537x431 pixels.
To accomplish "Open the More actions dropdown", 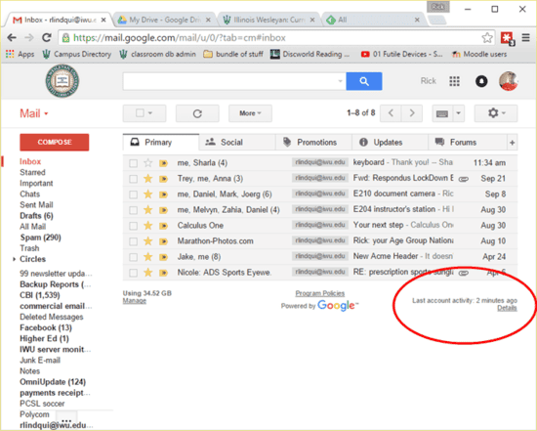I will click(250, 113).
